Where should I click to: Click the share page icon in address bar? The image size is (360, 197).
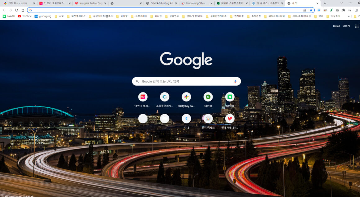click(305, 10)
